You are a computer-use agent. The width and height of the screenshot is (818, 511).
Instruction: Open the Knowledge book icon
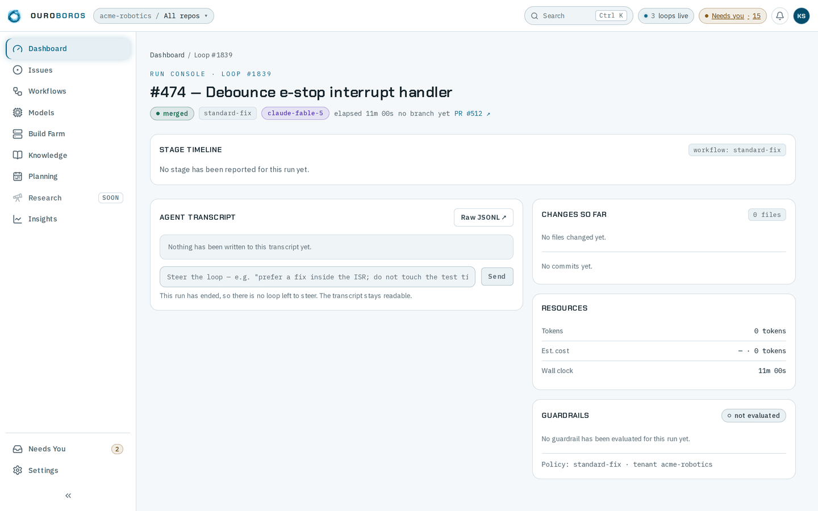pyautogui.click(x=18, y=155)
